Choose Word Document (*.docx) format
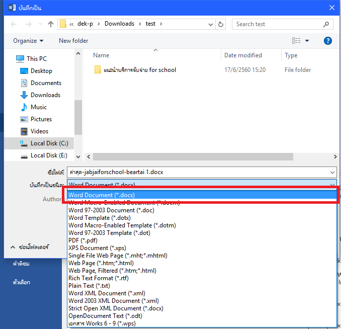Image resolution: width=341 pixels, height=329 pixels. pyautogui.click(x=202, y=195)
